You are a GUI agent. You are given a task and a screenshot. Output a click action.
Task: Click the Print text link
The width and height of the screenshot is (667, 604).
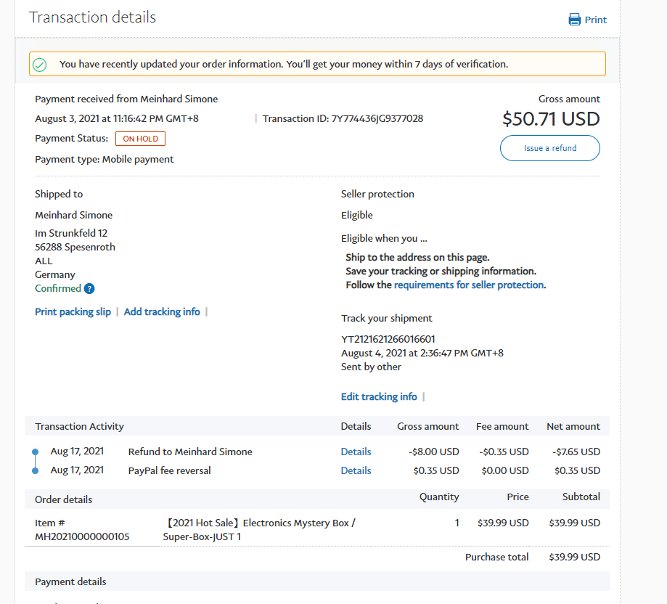point(596,20)
